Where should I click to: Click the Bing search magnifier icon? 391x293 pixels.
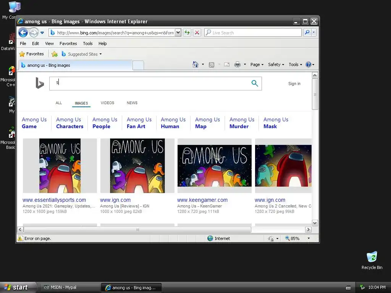pyautogui.click(x=255, y=83)
